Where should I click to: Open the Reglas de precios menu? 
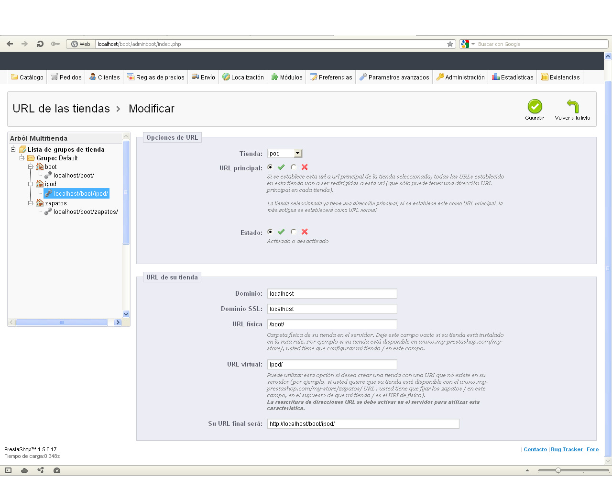tap(156, 77)
